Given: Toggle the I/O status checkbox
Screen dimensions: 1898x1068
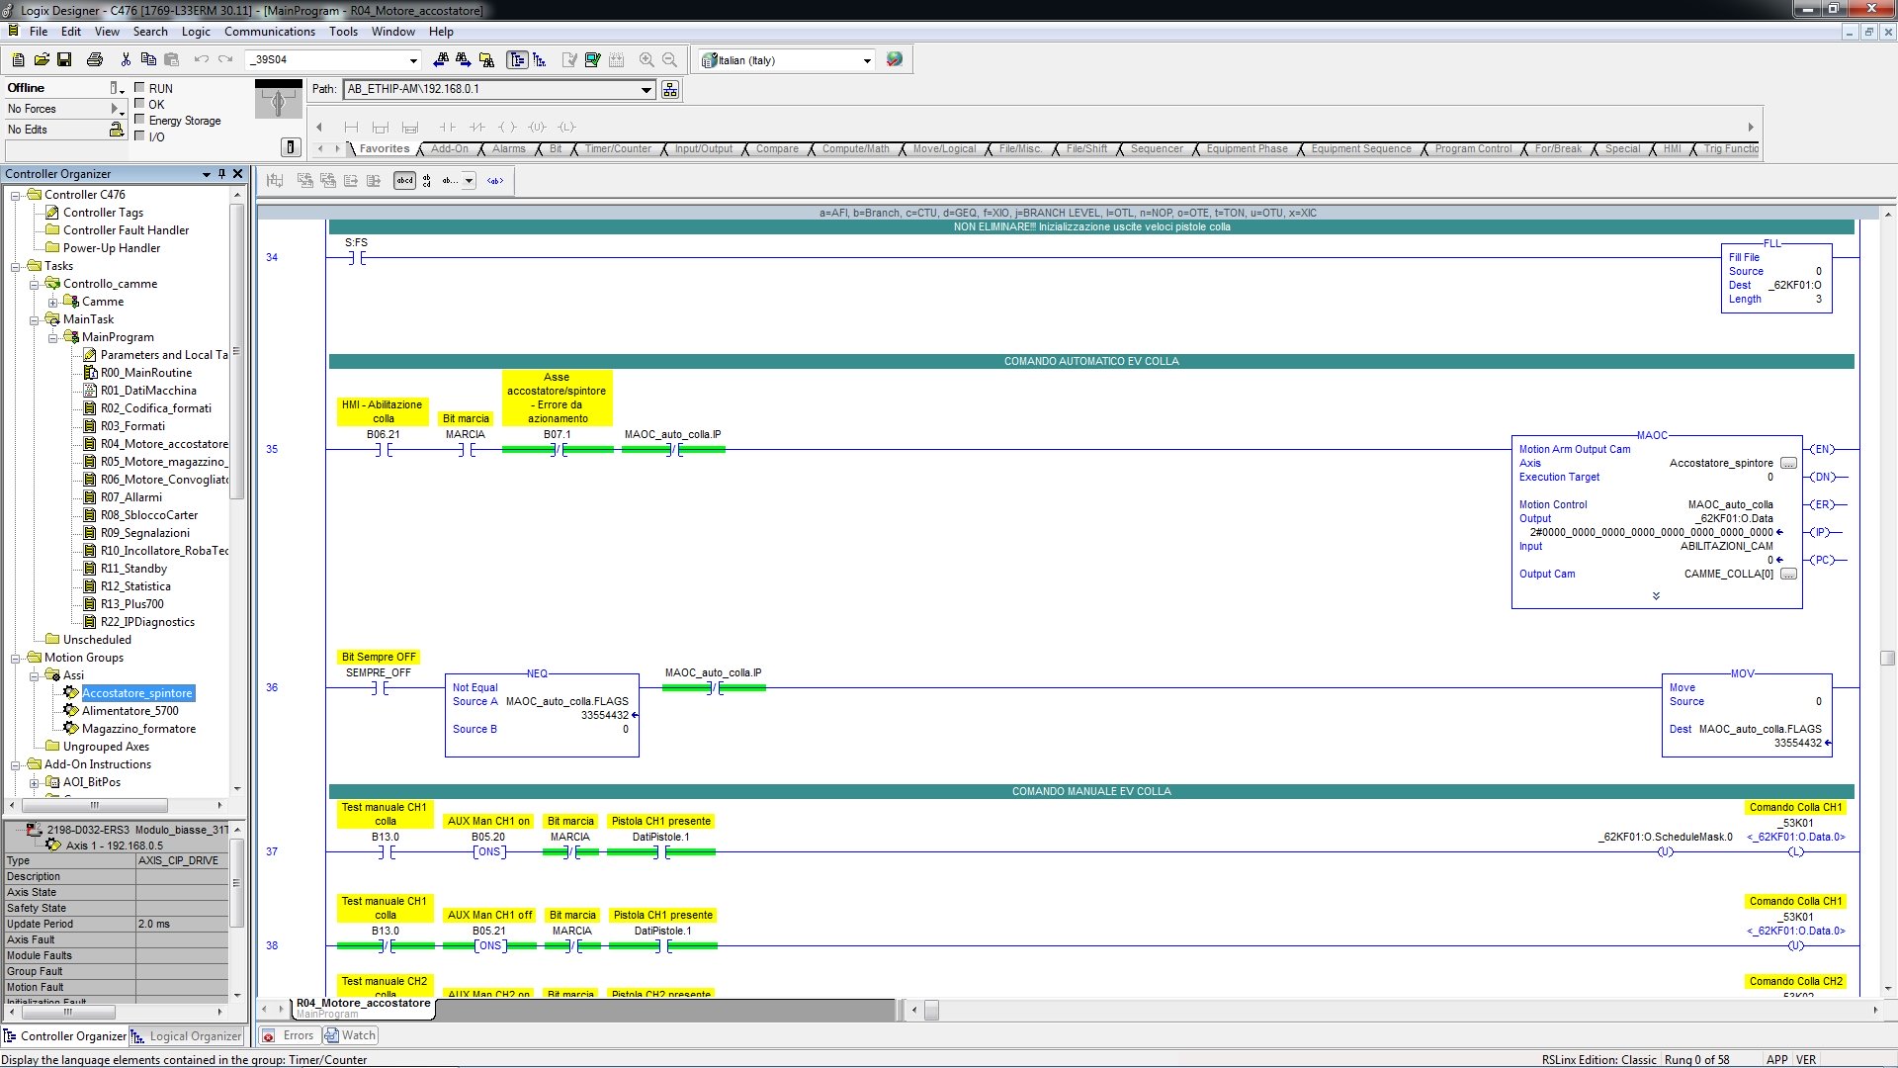Looking at the screenshot, I should coord(139,136).
